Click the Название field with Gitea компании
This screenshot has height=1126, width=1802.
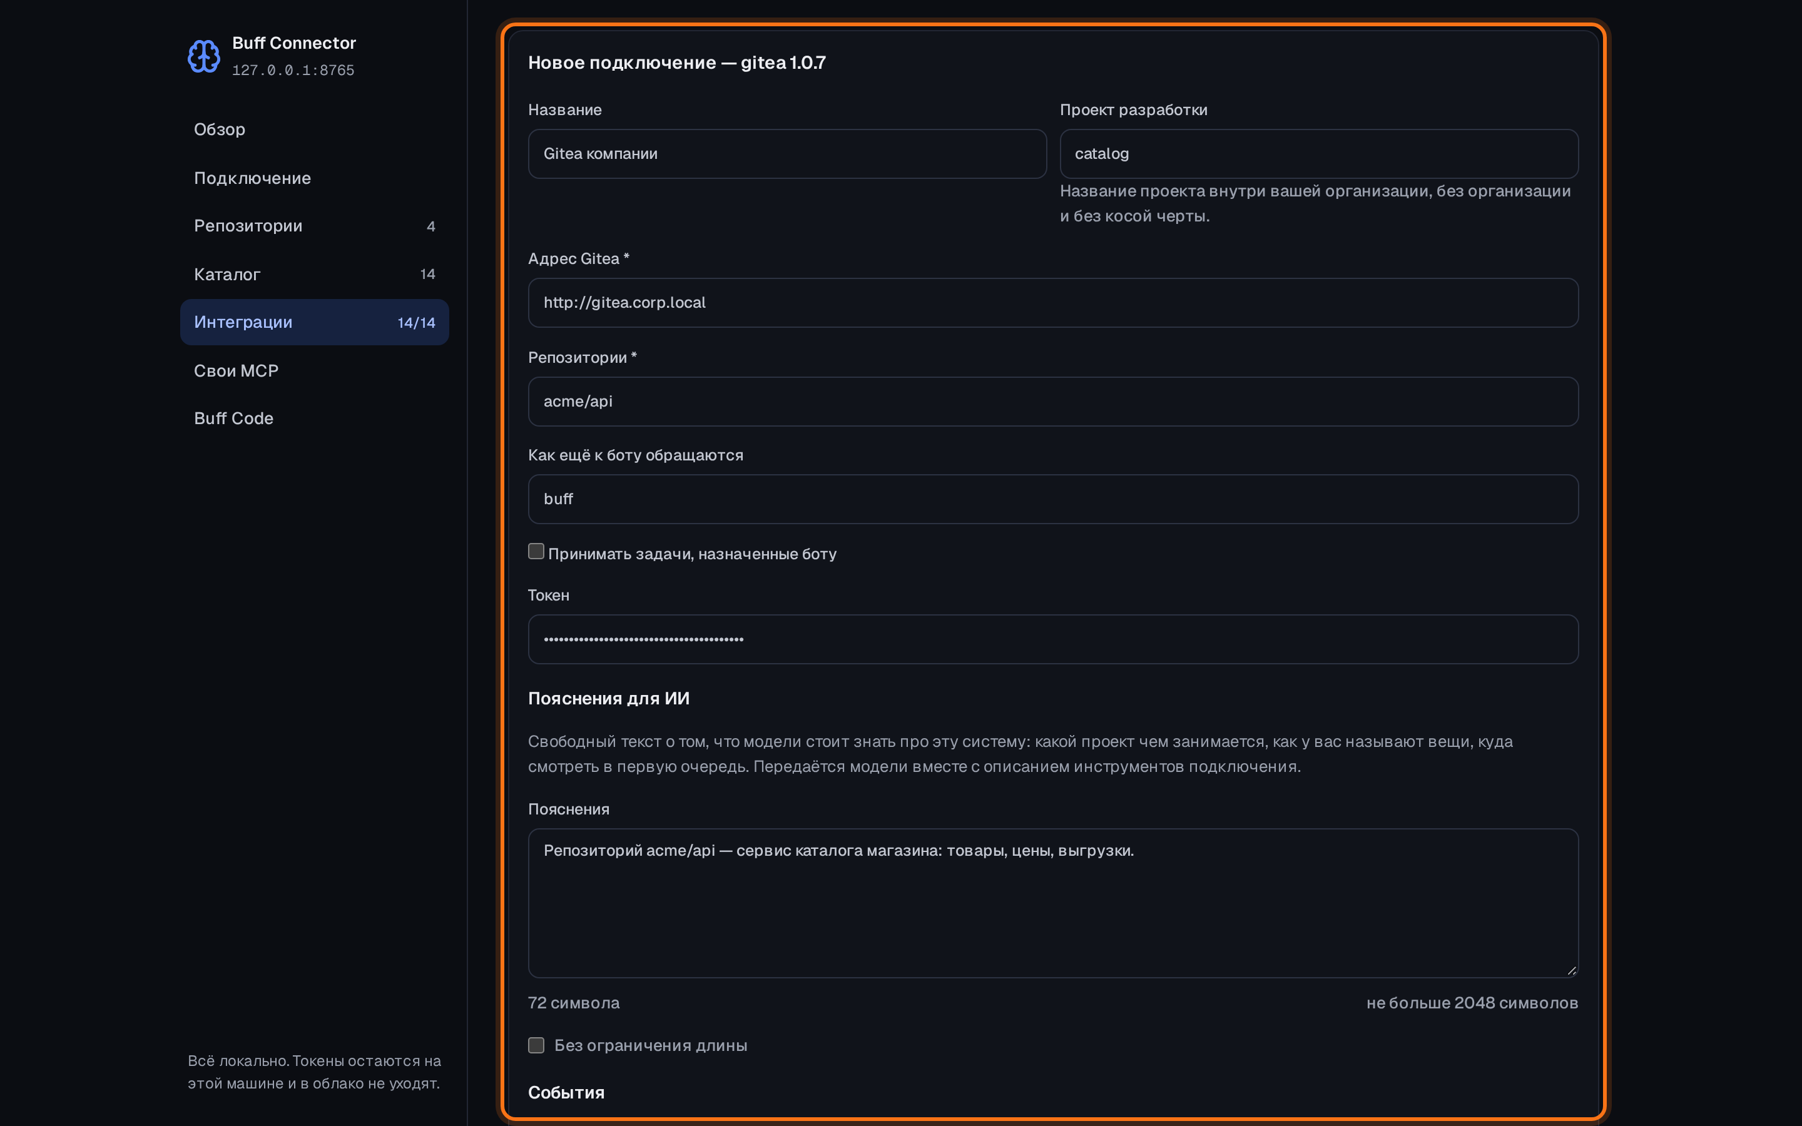point(787,154)
